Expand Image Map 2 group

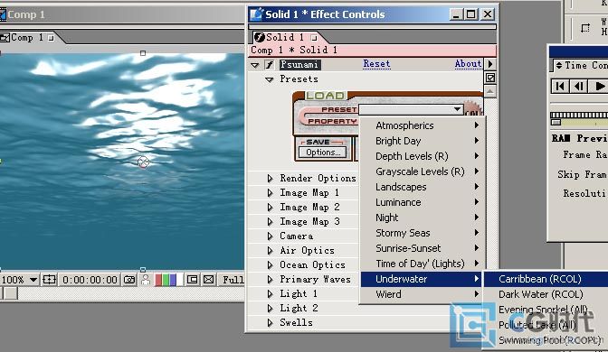270,207
